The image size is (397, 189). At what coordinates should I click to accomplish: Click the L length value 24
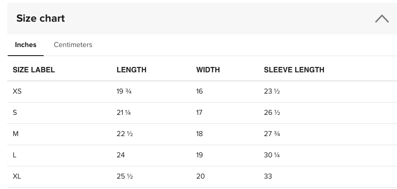click(121, 155)
